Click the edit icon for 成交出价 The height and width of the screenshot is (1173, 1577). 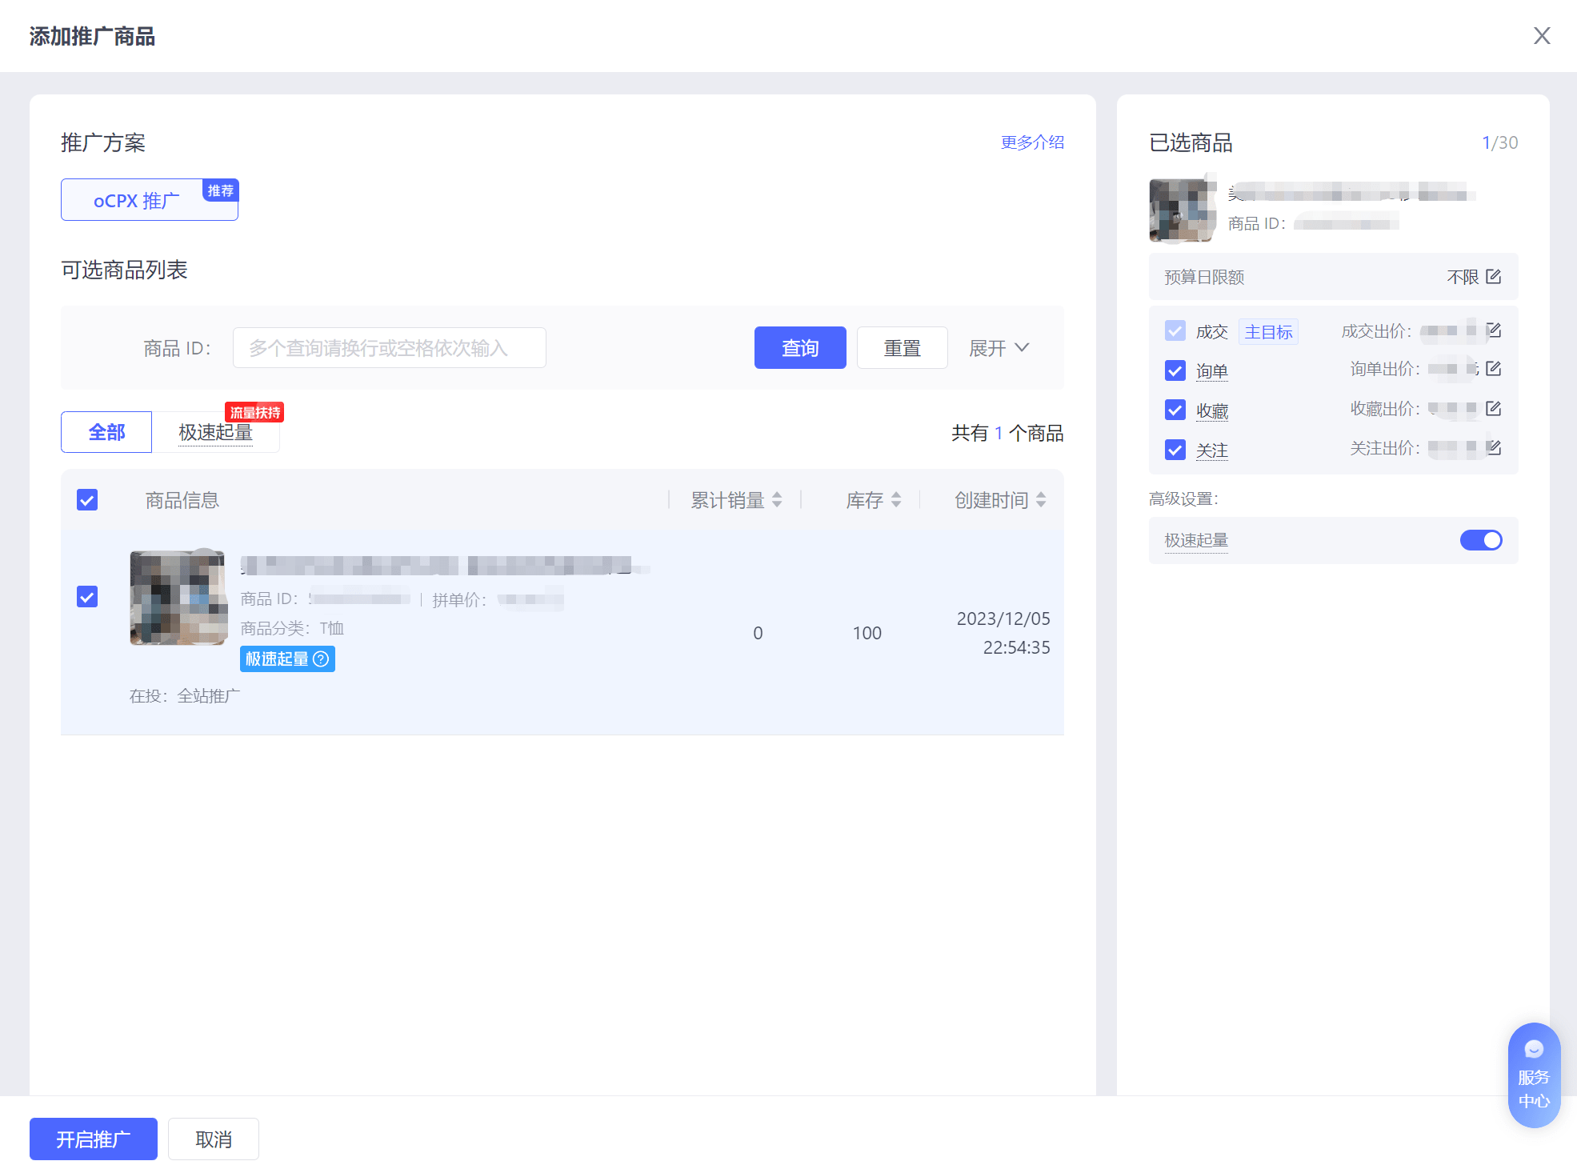pos(1493,330)
